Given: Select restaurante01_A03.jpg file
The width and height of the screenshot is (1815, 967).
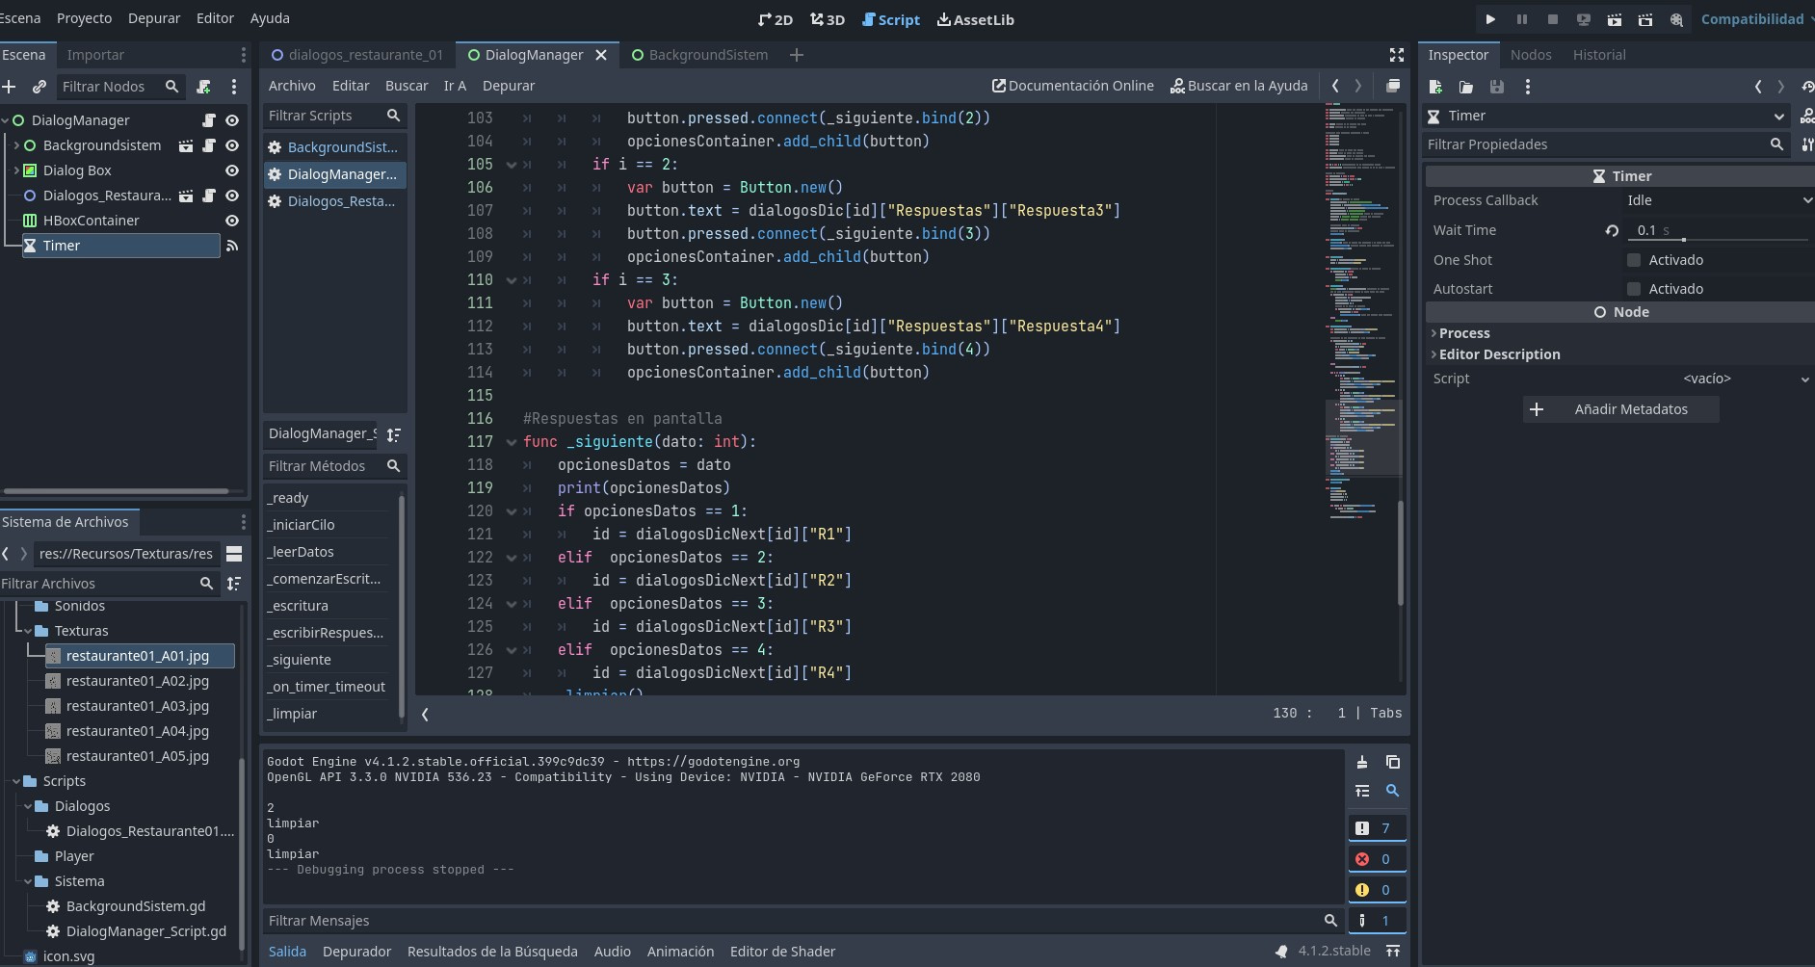Looking at the screenshot, I should click(138, 706).
